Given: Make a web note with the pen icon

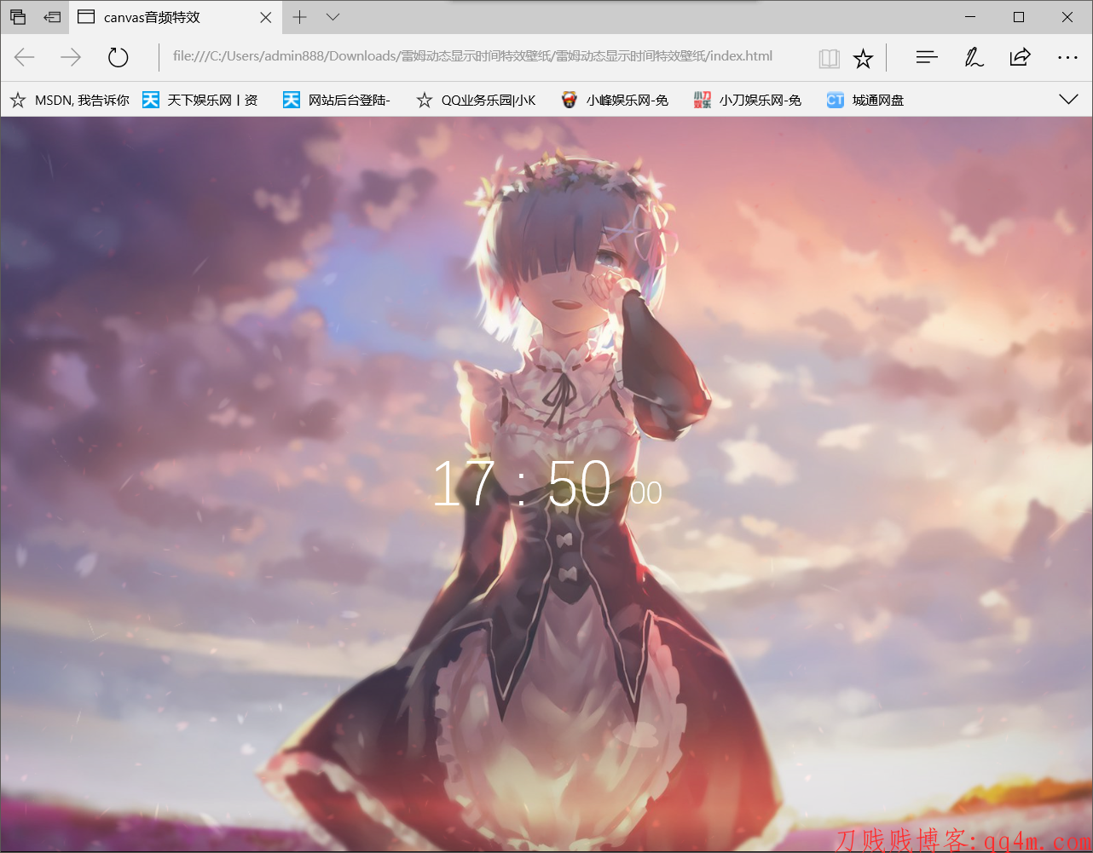Looking at the screenshot, I should (974, 57).
